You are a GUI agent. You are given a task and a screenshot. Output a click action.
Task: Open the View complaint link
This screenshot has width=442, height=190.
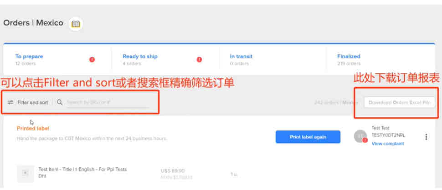click(387, 144)
